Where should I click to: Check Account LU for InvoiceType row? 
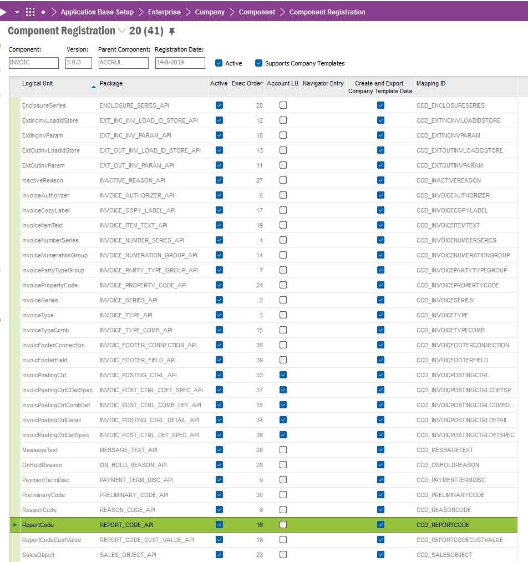point(283,315)
